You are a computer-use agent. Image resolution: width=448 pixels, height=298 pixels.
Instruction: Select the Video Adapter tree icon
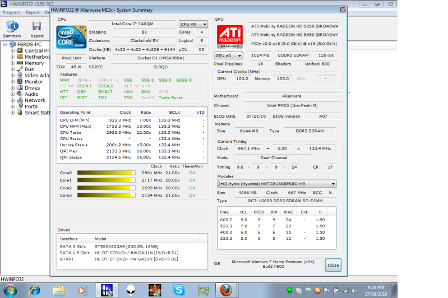tap(20, 76)
